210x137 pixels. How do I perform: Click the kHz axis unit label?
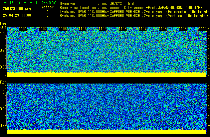coord(3,27)
